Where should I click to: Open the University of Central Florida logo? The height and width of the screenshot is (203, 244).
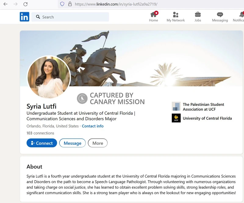pos(176,118)
